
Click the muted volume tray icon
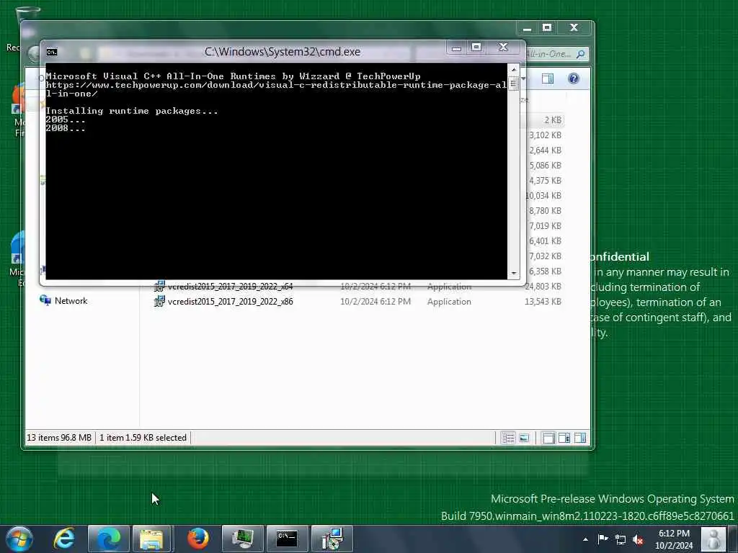pyautogui.click(x=638, y=539)
